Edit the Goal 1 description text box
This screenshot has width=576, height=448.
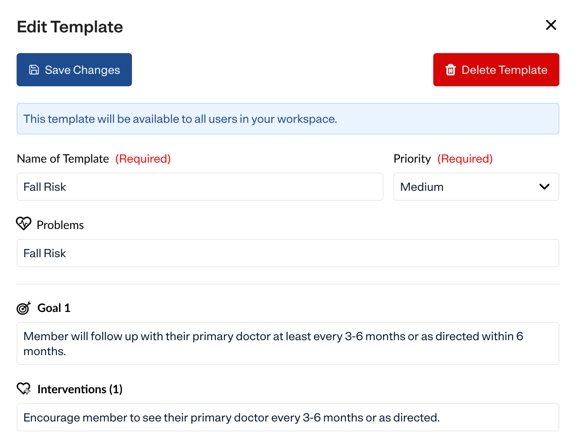tap(288, 343)
